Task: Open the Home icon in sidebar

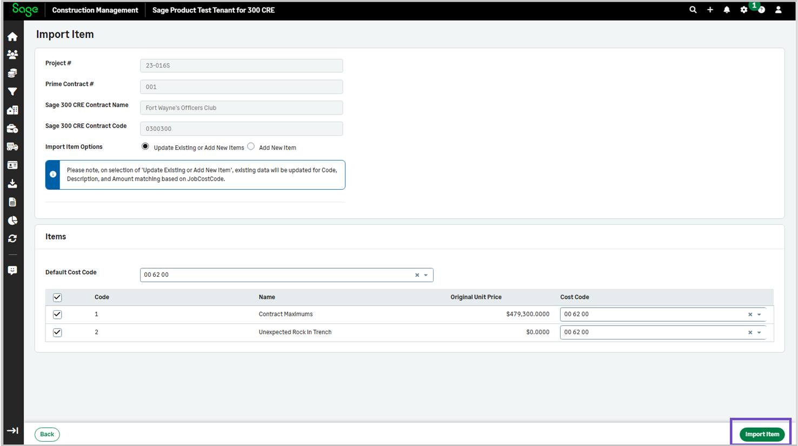Action: click(x=12, y=37)
